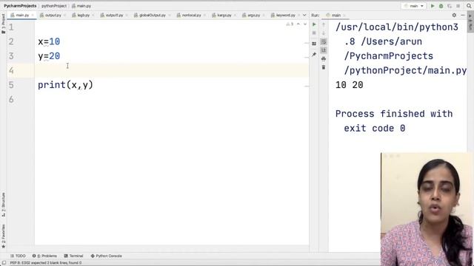The image size is (474, 266).
Task: Click the /usr/local/bin/python3 output line
Action: [397, 27]
